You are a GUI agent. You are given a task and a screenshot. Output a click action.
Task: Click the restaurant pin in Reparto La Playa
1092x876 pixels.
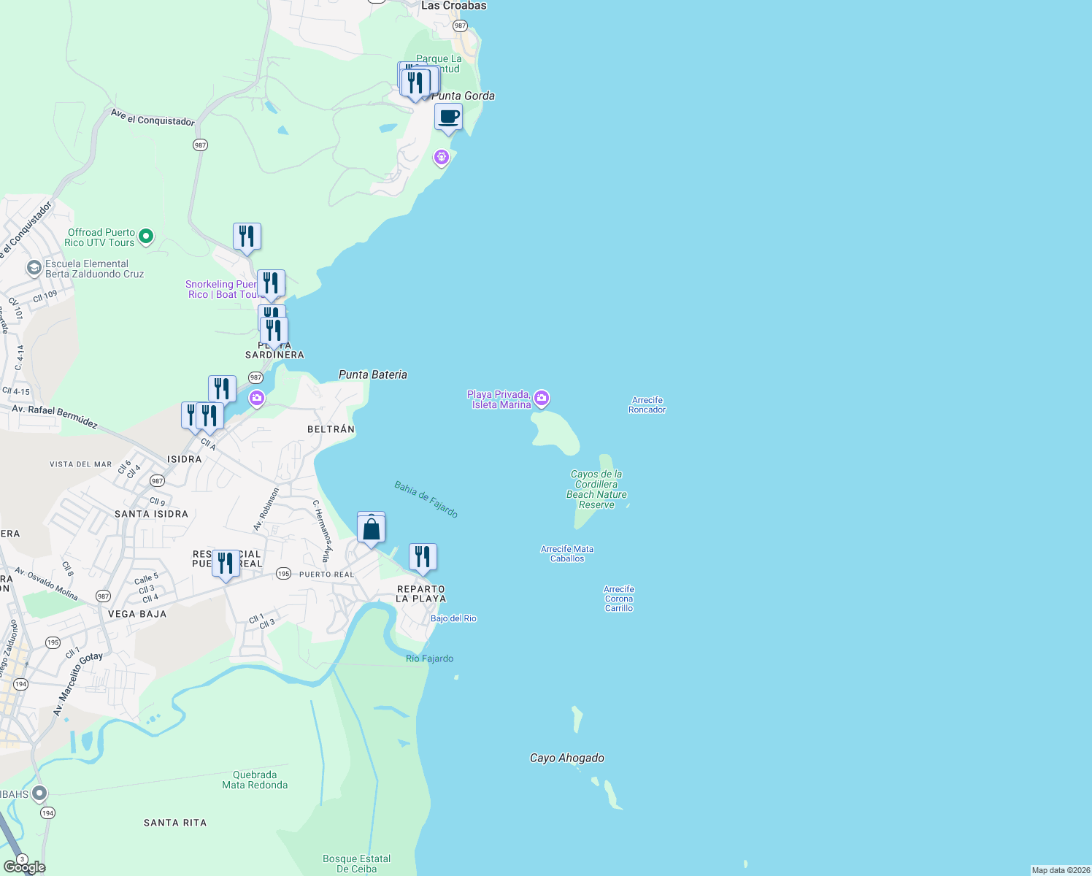tap(422, 556)
